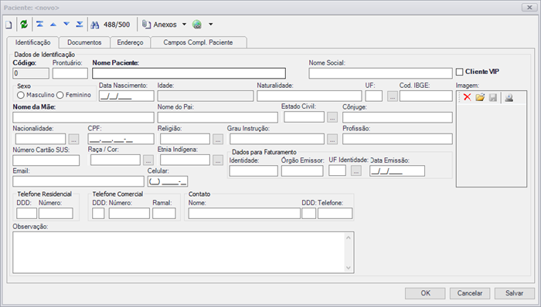The width and height of the screenshot is (541, 307).
Task: Click Observação scrollbar down arrow
Action: [x=348, y=268]
